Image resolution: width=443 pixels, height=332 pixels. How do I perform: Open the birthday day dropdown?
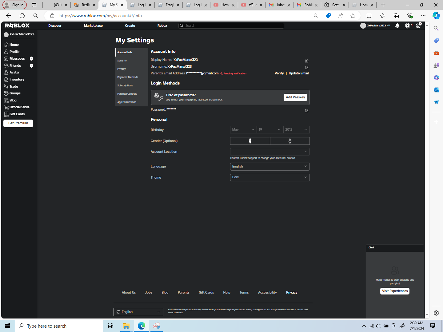pos(270,130)
